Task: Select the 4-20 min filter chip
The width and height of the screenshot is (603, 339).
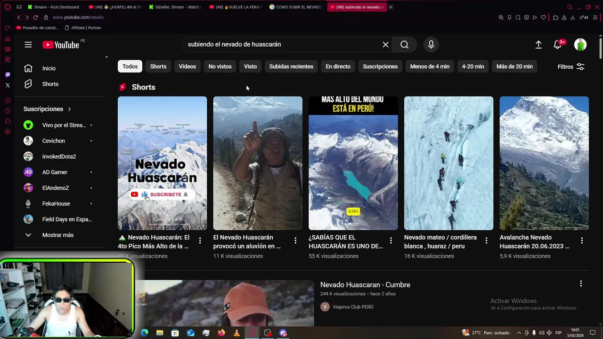Action: coord(473,66)
